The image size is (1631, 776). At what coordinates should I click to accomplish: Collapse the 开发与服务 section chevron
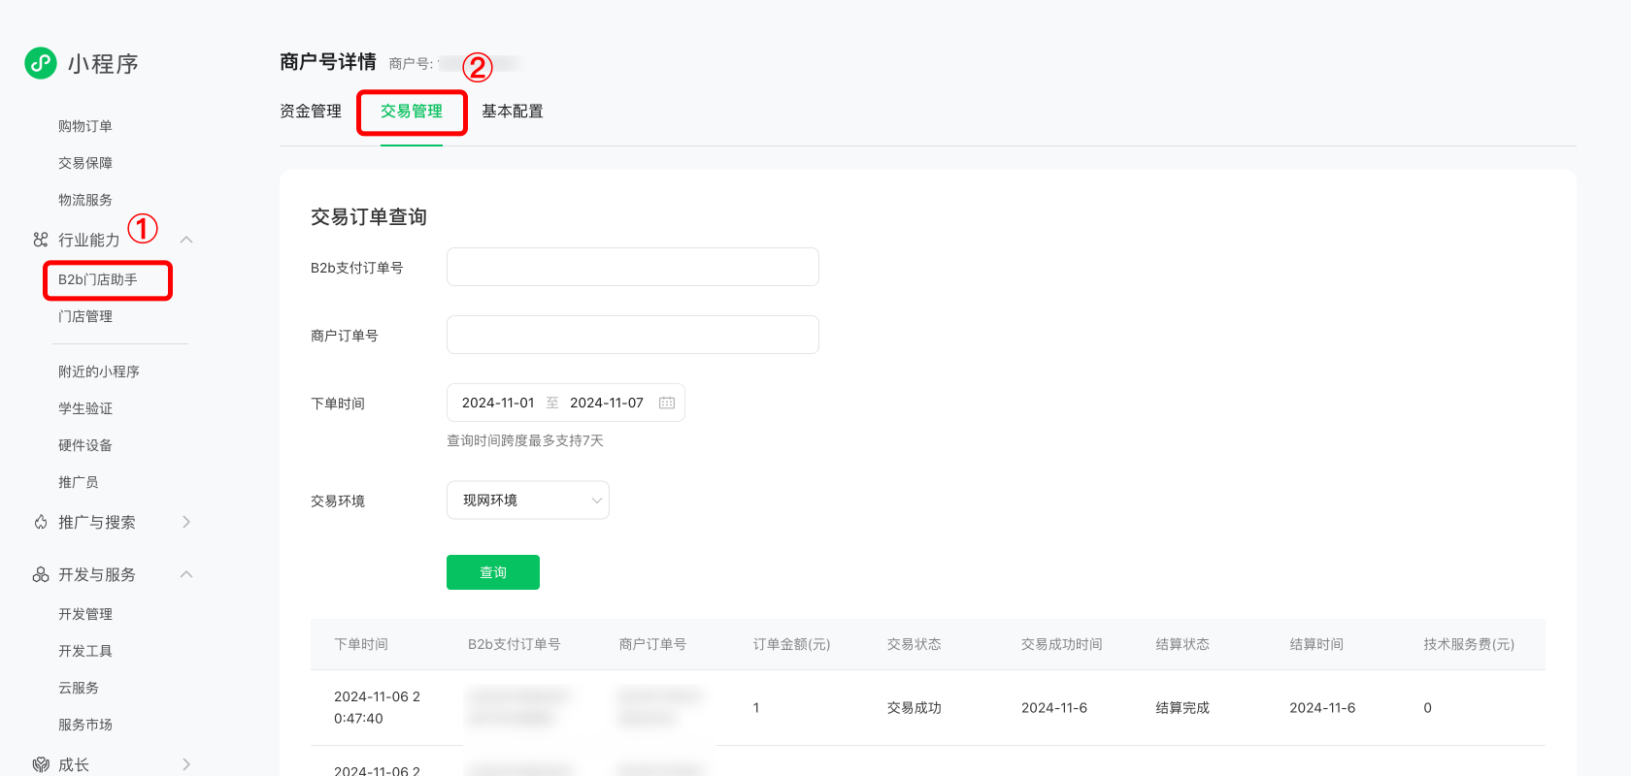(x=186, y=574)
